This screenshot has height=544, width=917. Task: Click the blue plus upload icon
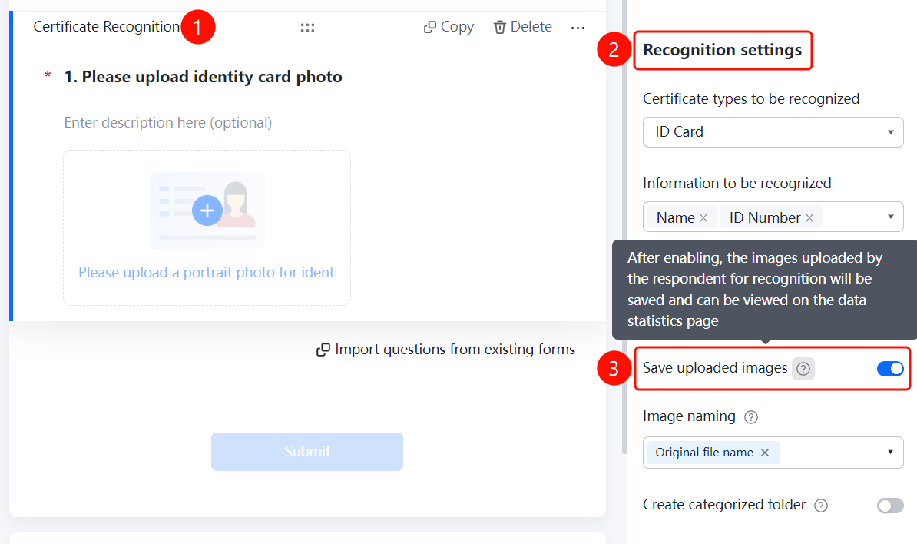(207, 211)
